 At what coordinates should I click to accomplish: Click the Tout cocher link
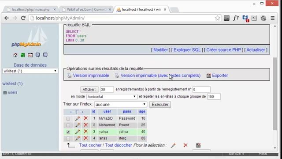(x=90, y=145)
